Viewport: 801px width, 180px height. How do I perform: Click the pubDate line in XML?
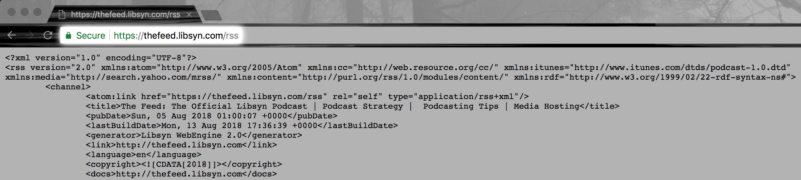(211, 116)
